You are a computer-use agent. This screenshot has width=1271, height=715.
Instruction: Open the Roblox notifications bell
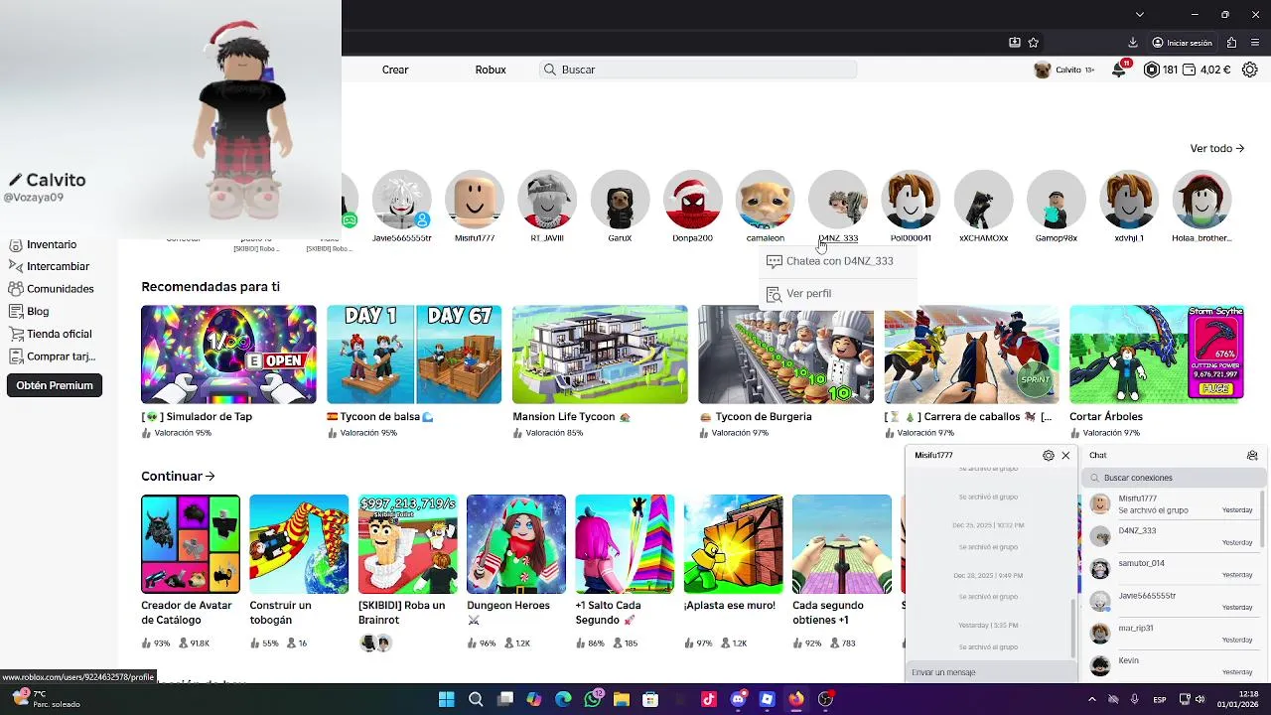point(1119,70)
